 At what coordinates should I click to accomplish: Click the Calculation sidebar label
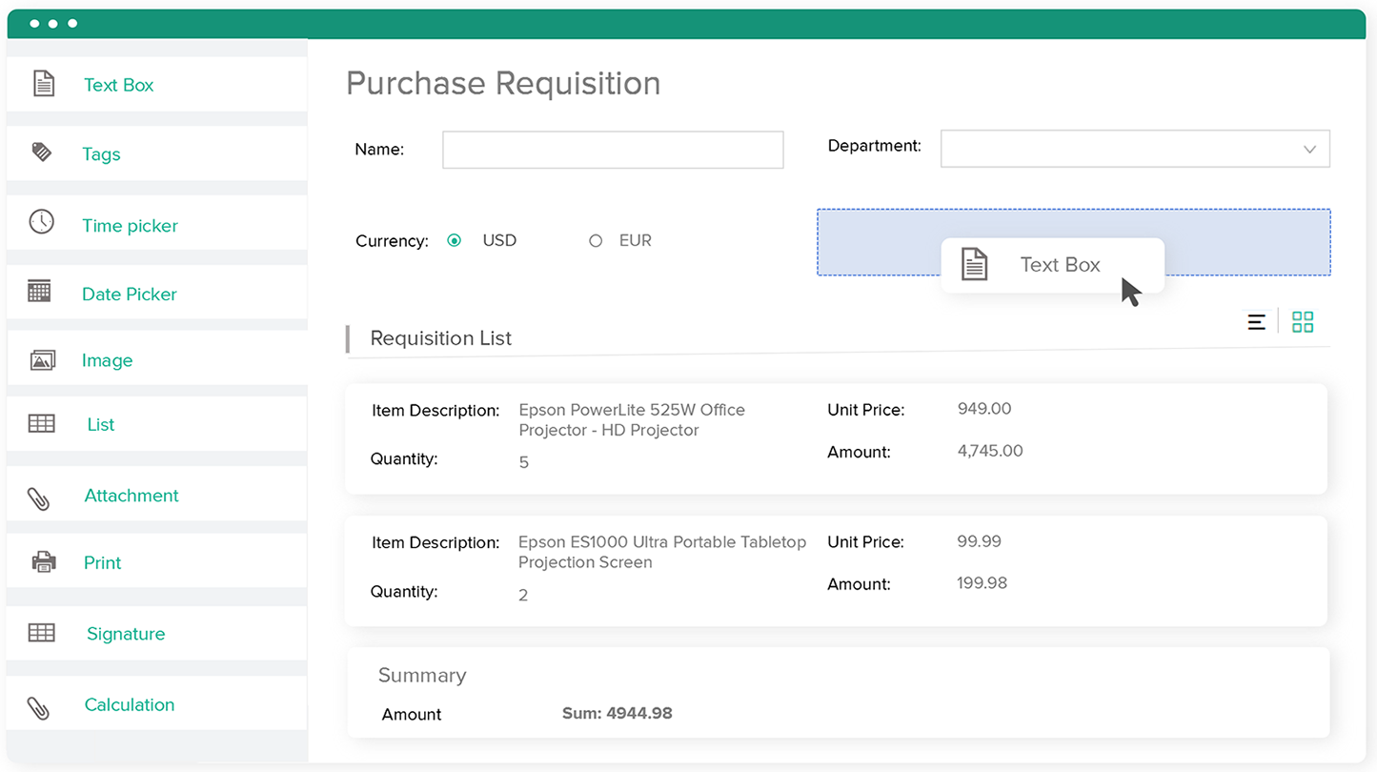coord(129,705)
